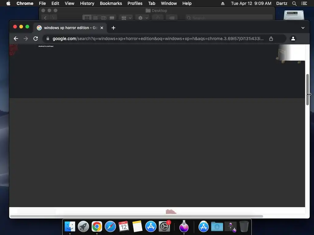The height and width of the screenshot is (235, 314).
Task: Switch Finder window to gallery view
Action: click(x=112, y=18)
